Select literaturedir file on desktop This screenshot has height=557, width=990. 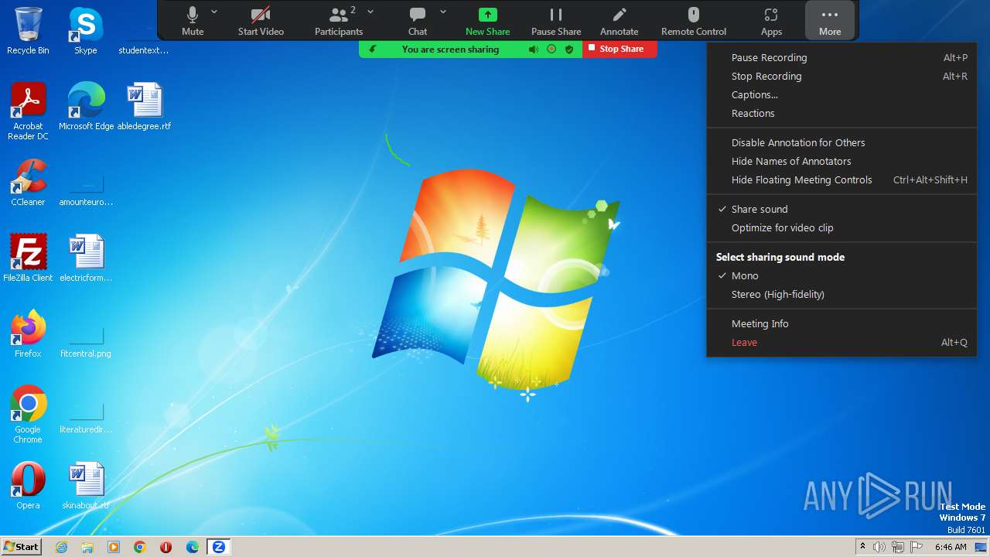point(86,419)
